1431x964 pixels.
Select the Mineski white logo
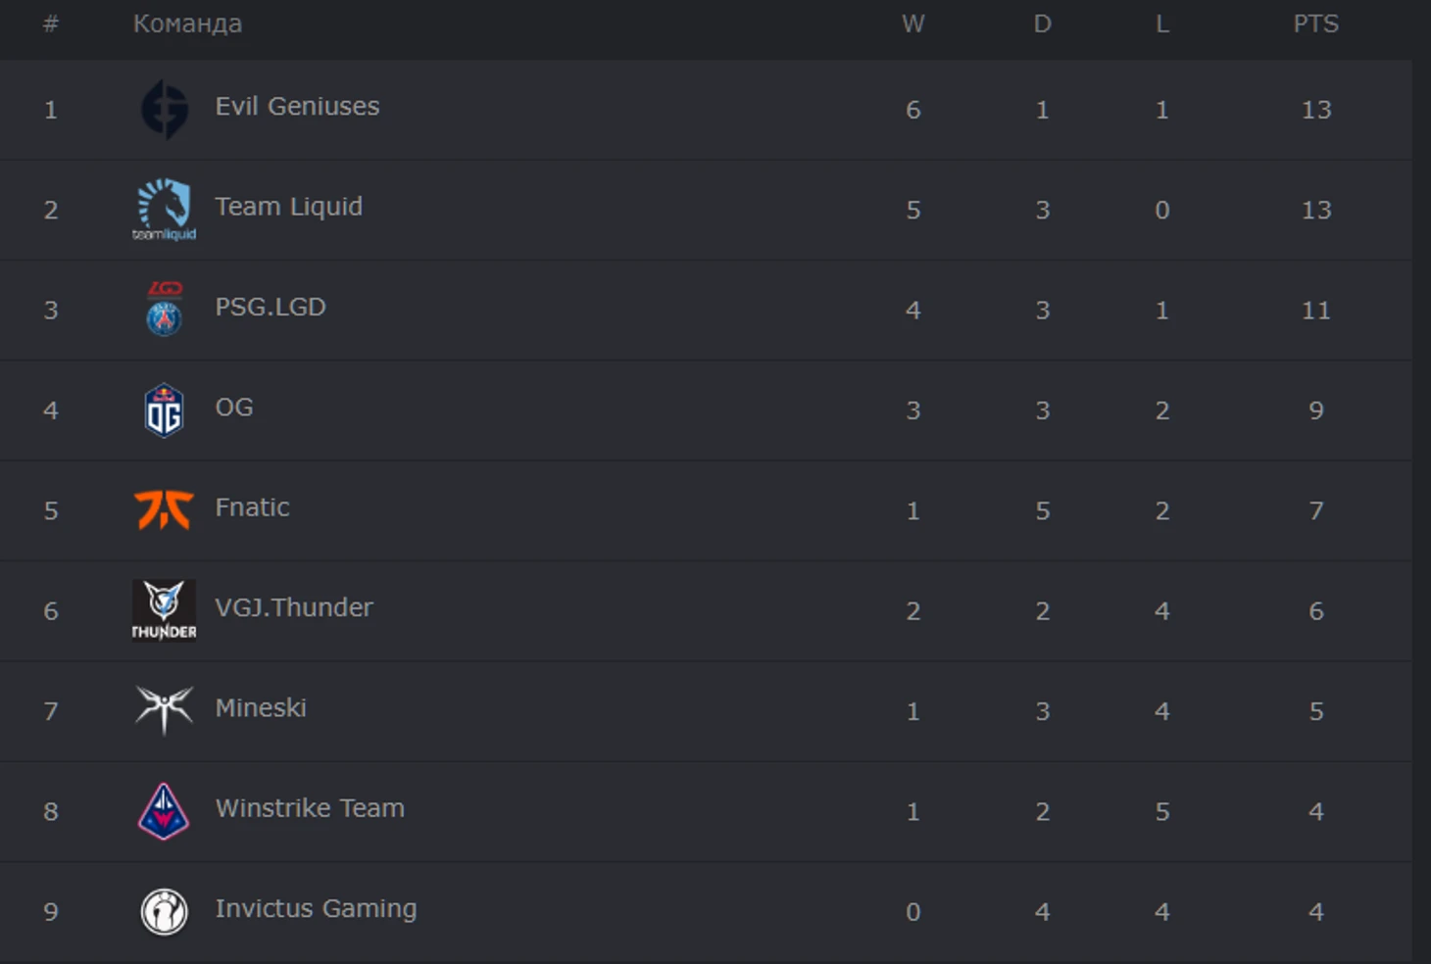pos(164,710)
